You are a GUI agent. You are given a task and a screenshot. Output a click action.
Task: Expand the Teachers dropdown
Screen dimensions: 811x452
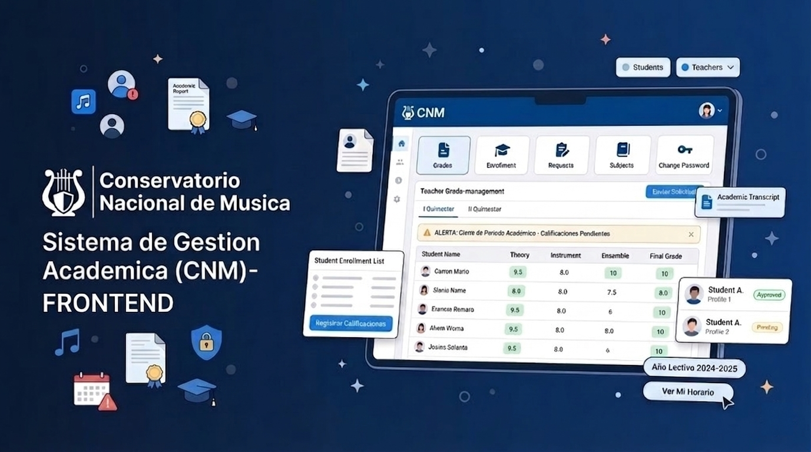(x=707, y=68)
